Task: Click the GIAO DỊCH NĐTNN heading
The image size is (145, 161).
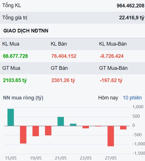Action: coord(26,31)
